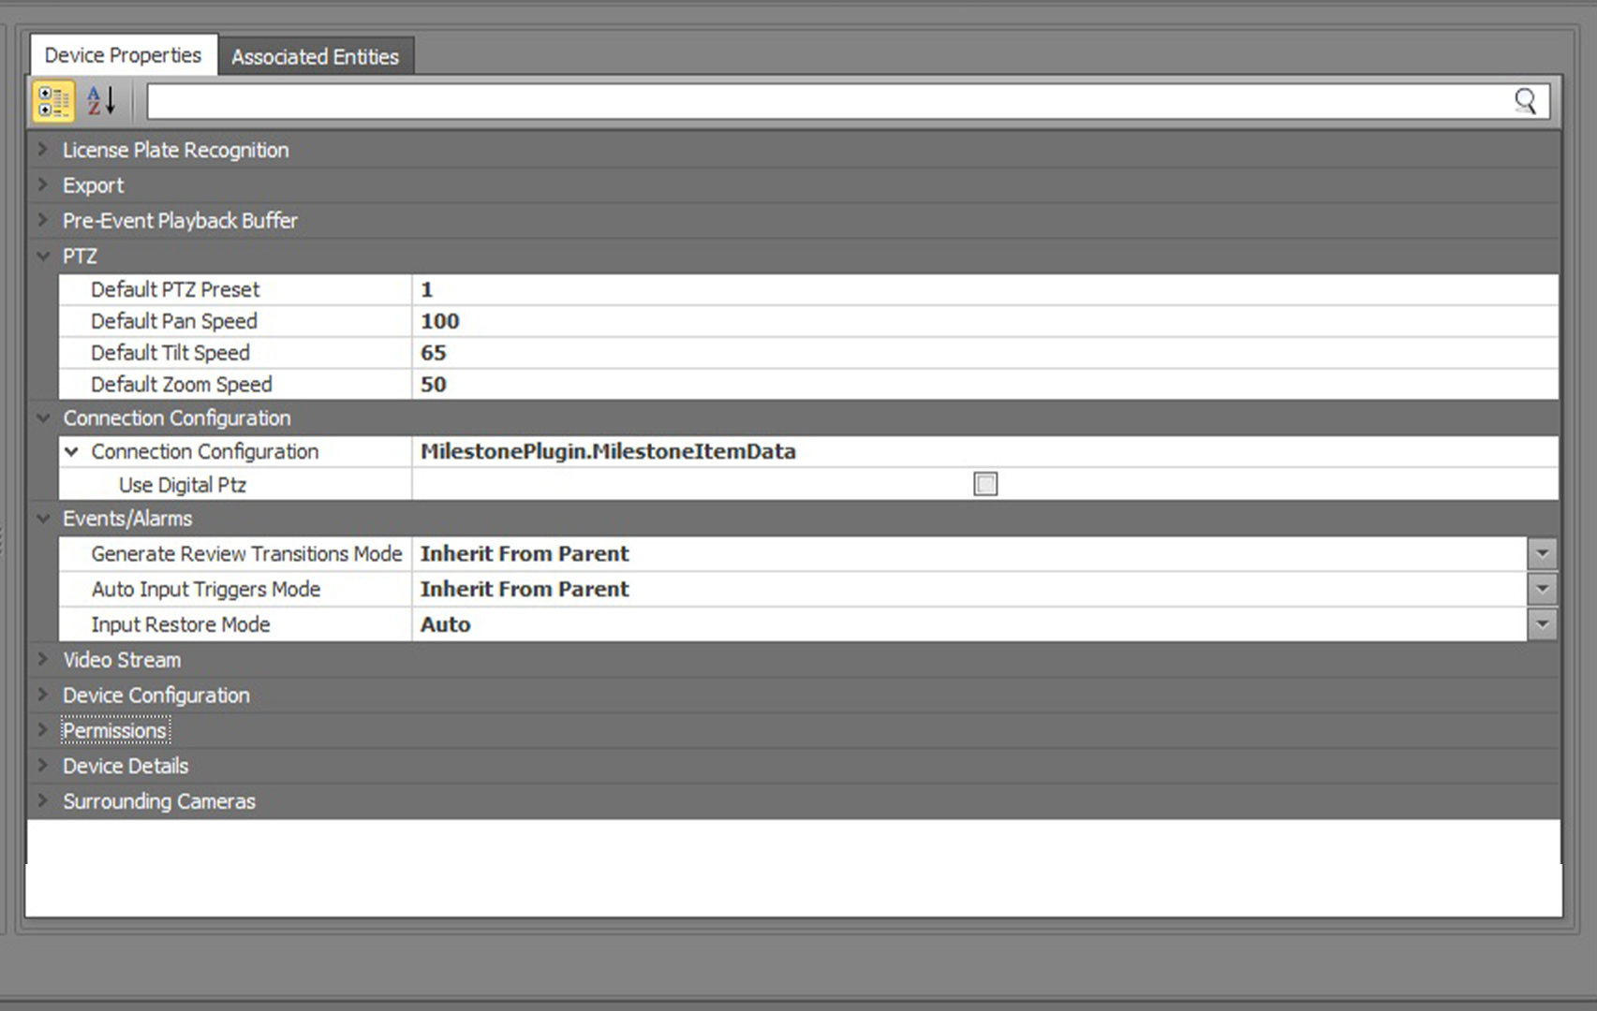
Task: Expand the Pre-Event Playback Buffer section
Action: click(x=43, y=221)
